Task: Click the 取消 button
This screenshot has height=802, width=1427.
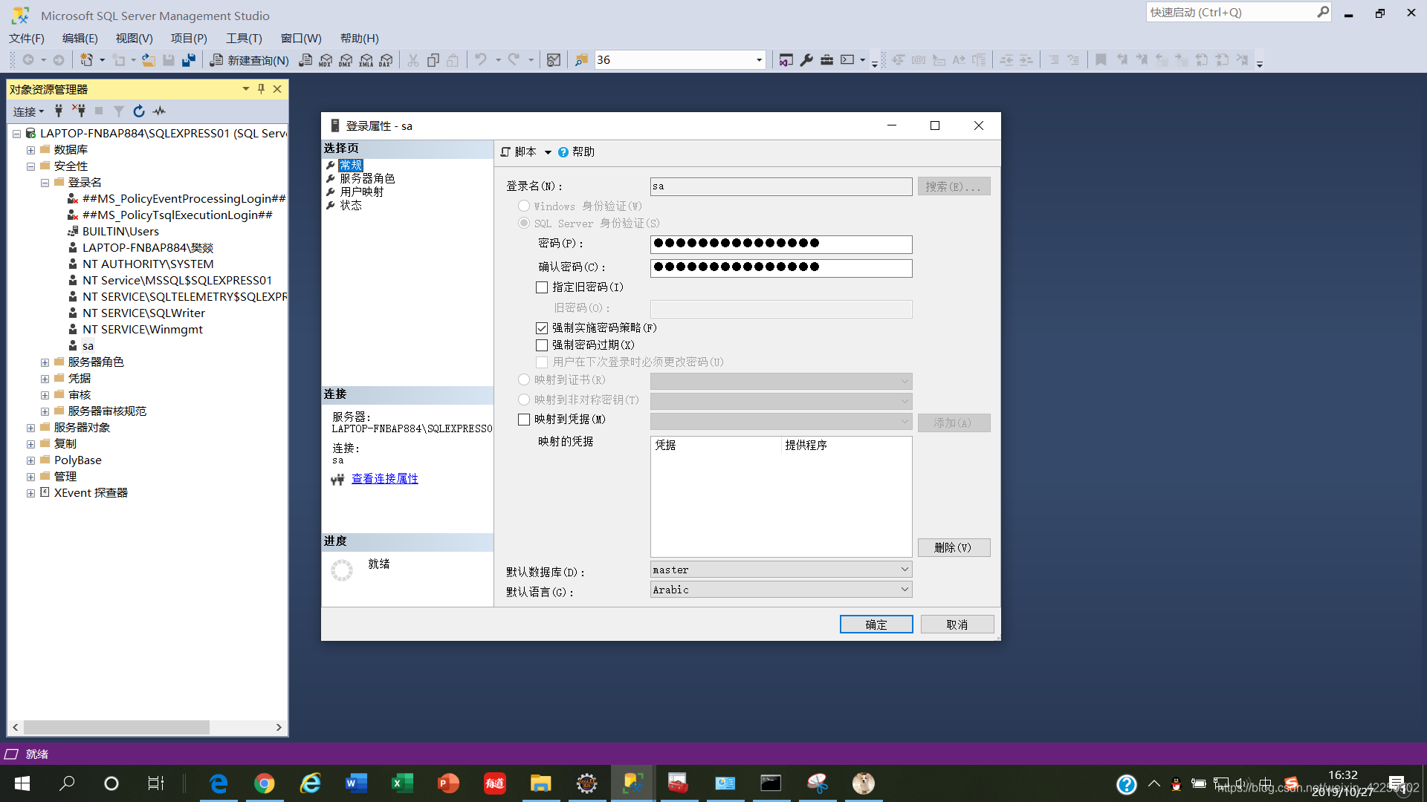Action: pyautogui.click(x=957, y=625)
